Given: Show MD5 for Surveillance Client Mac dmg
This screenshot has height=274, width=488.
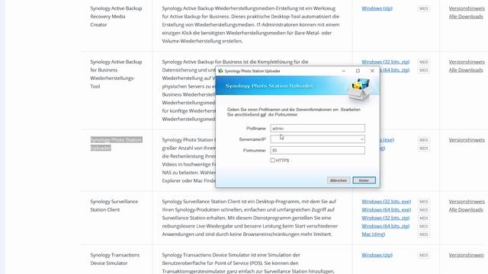Looking at the screenshot, I should pos(424,234).
